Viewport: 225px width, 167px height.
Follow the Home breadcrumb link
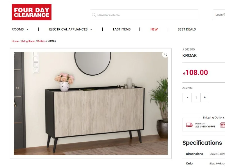coord(15,41)
